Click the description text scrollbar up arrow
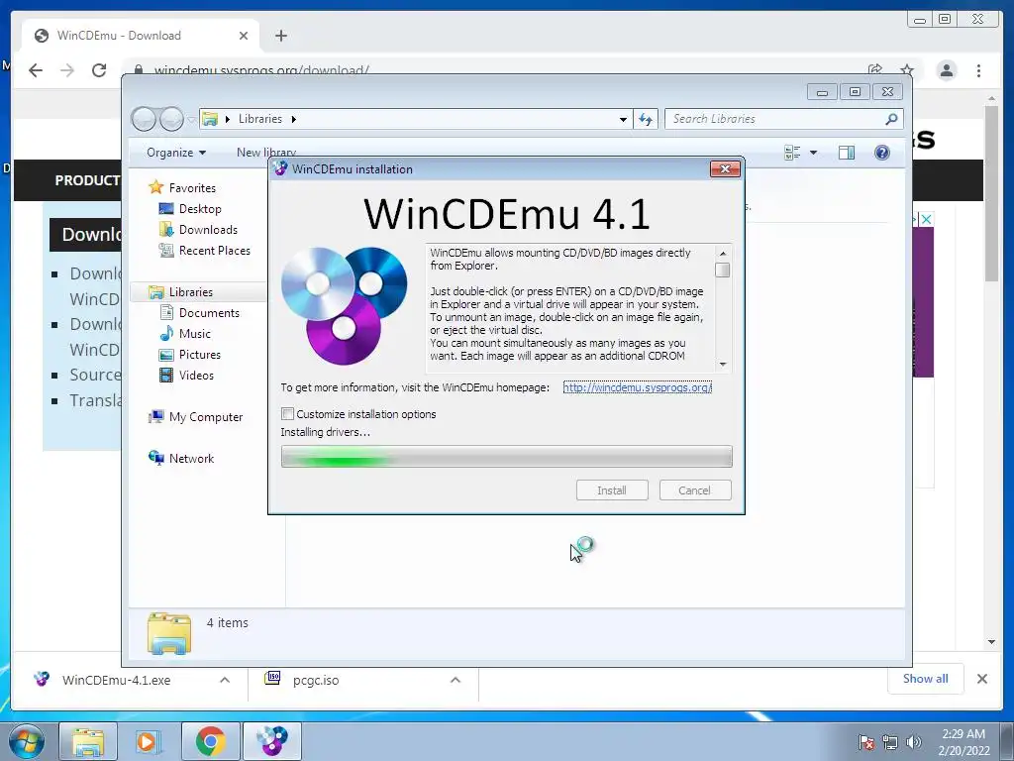 tap(723, 253)
